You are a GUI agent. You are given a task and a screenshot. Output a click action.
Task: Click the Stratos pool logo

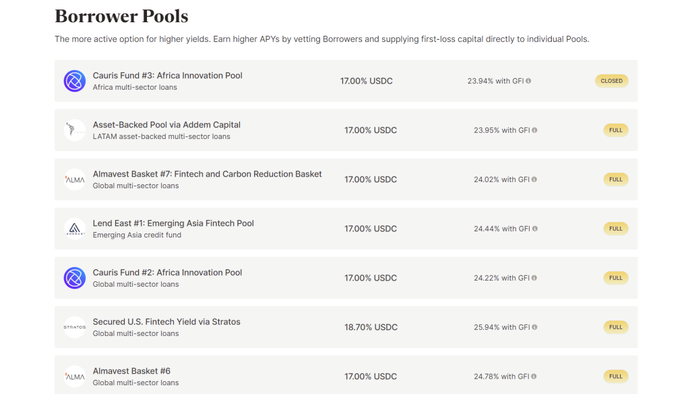point(75,327)
